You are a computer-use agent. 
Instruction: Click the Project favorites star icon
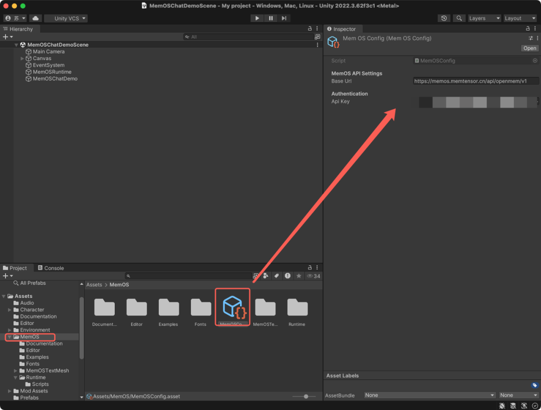coord(299,276)
